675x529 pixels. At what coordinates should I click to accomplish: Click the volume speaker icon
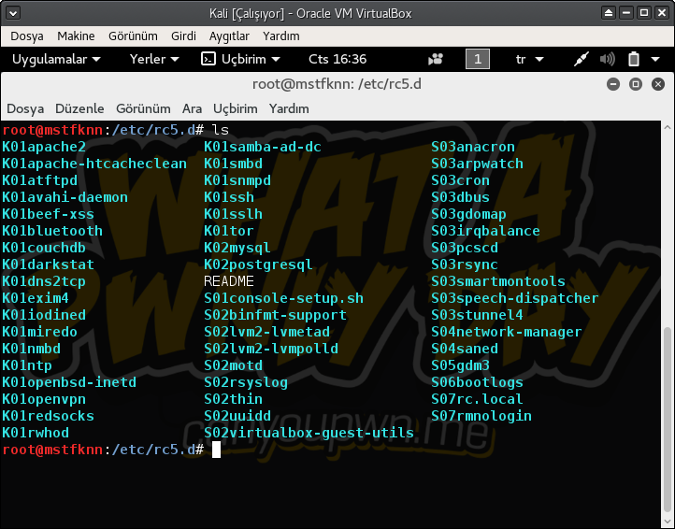pyautogui.click(x=607, y=59)
